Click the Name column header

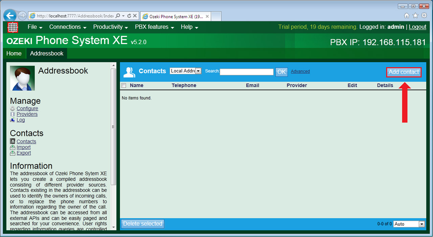[137, 86]
